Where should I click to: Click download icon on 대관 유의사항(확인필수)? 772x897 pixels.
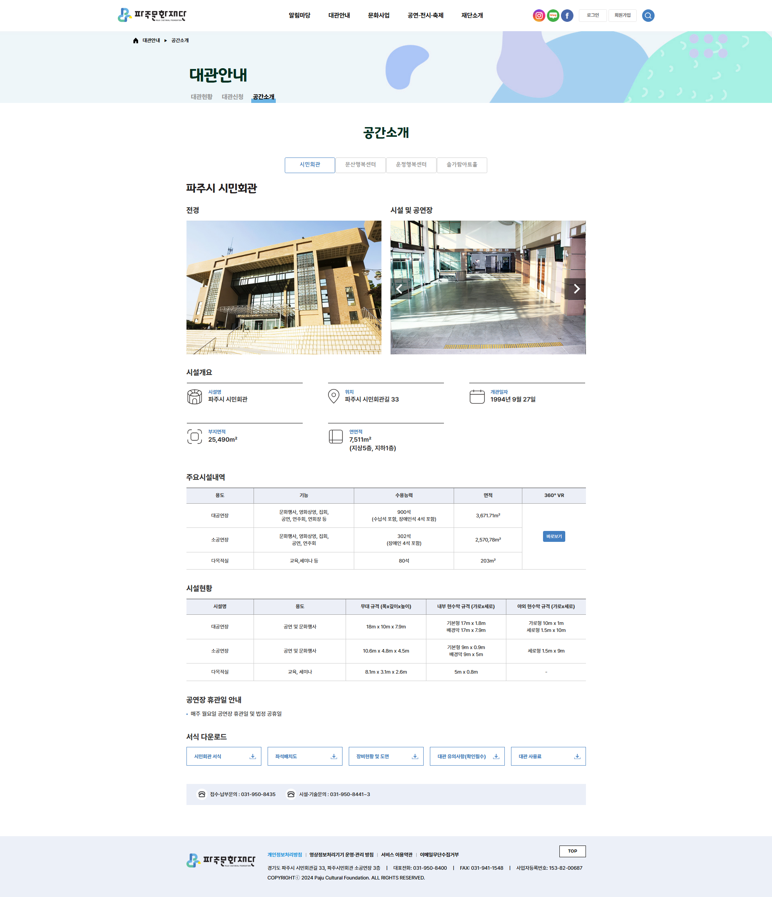[496, 756]
